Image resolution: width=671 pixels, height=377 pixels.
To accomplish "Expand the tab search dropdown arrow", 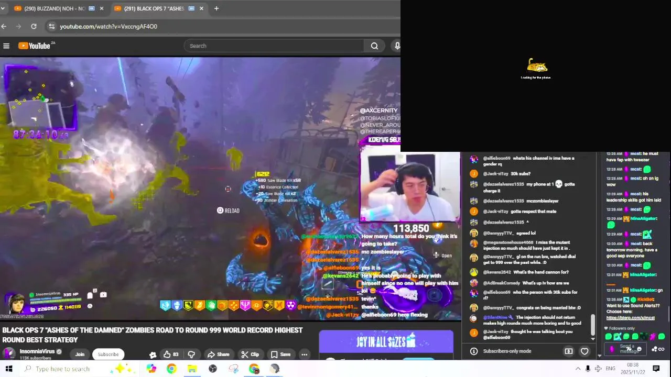I will (x=3, y=8).
